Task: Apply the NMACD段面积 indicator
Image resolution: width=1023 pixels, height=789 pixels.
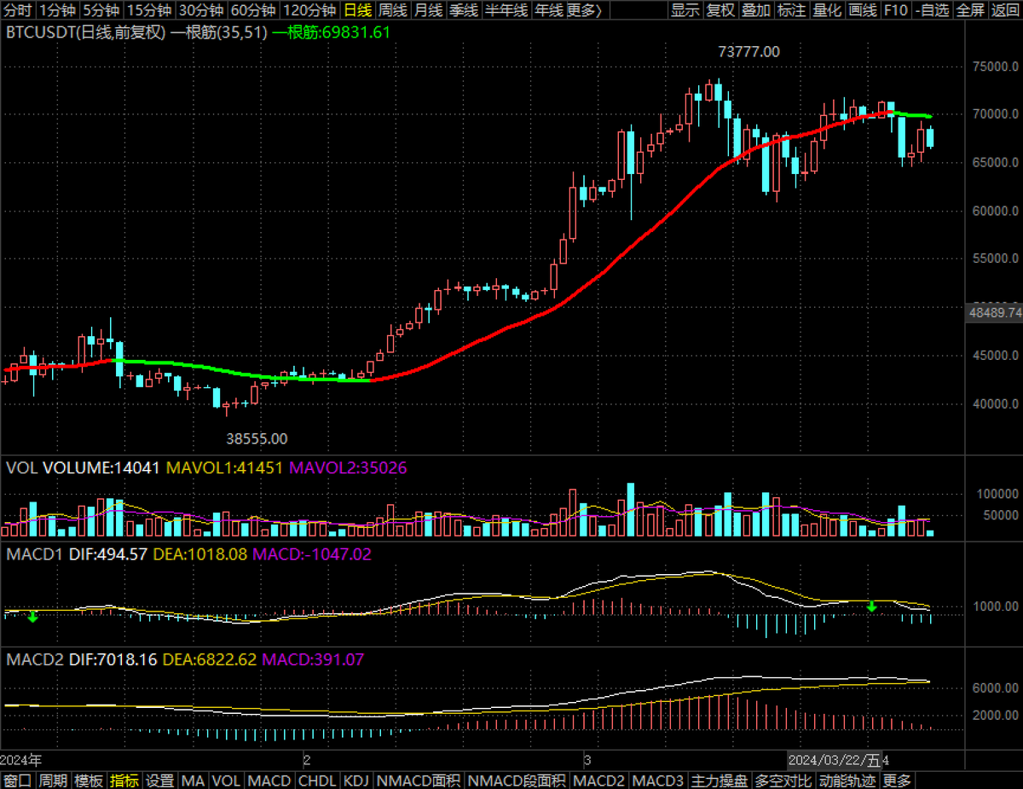Action: click(x=517, y=780)
